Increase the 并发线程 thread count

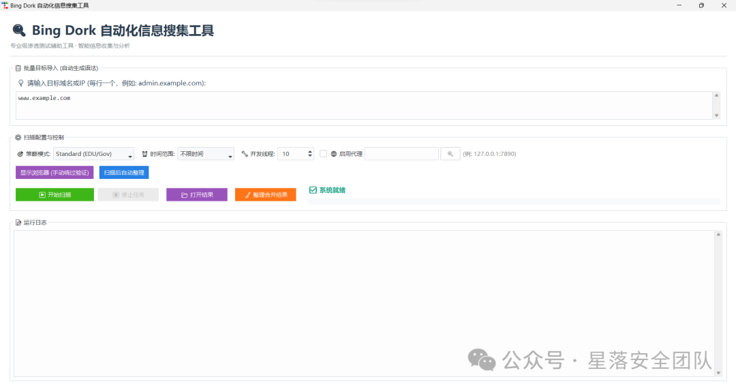[x=310, y=151]
